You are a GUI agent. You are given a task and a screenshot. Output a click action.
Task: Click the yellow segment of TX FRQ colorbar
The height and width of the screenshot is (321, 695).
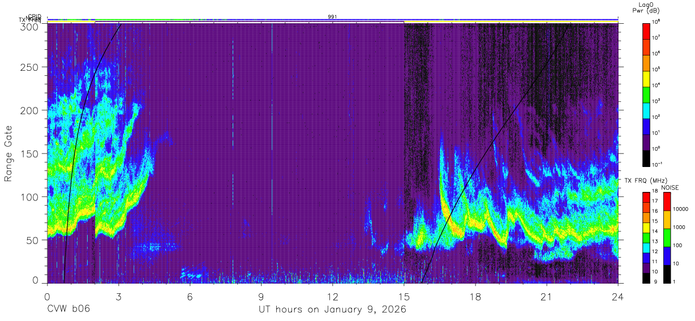[x=646, y=227]
